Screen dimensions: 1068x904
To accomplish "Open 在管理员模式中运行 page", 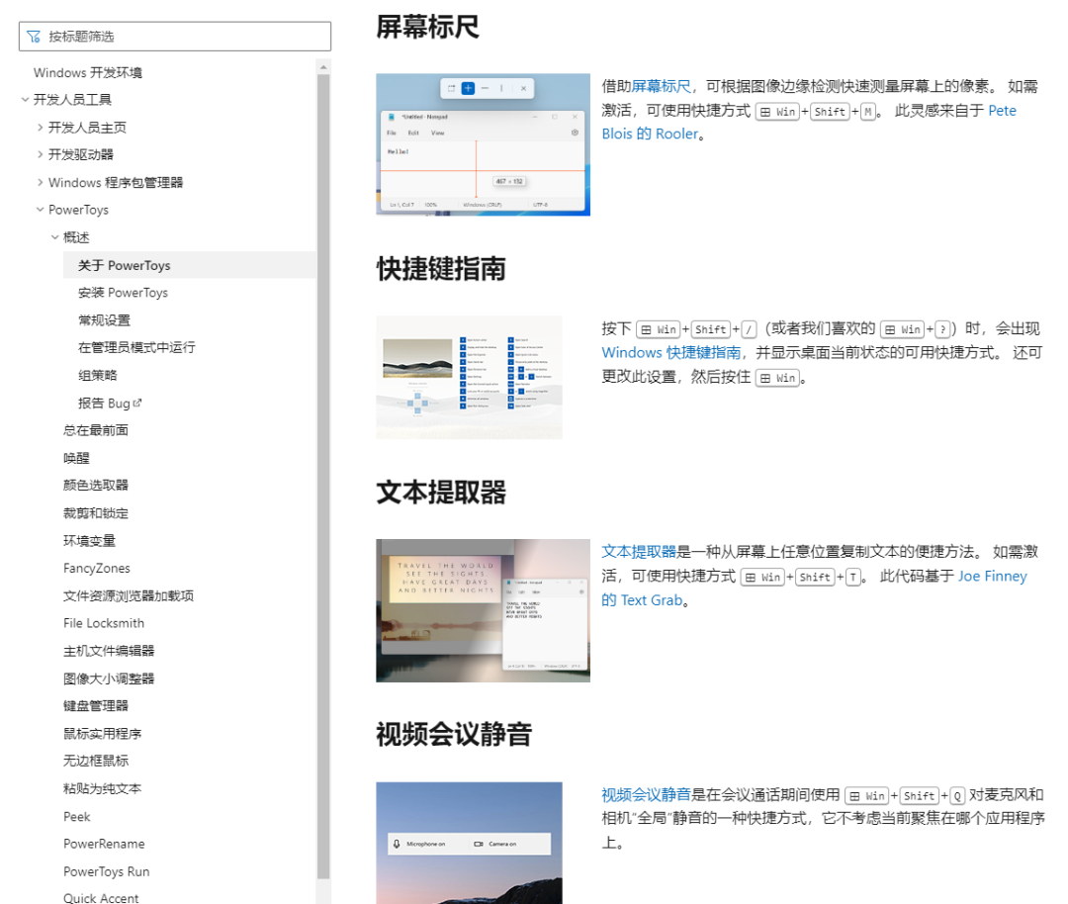I will coord(136,347).
